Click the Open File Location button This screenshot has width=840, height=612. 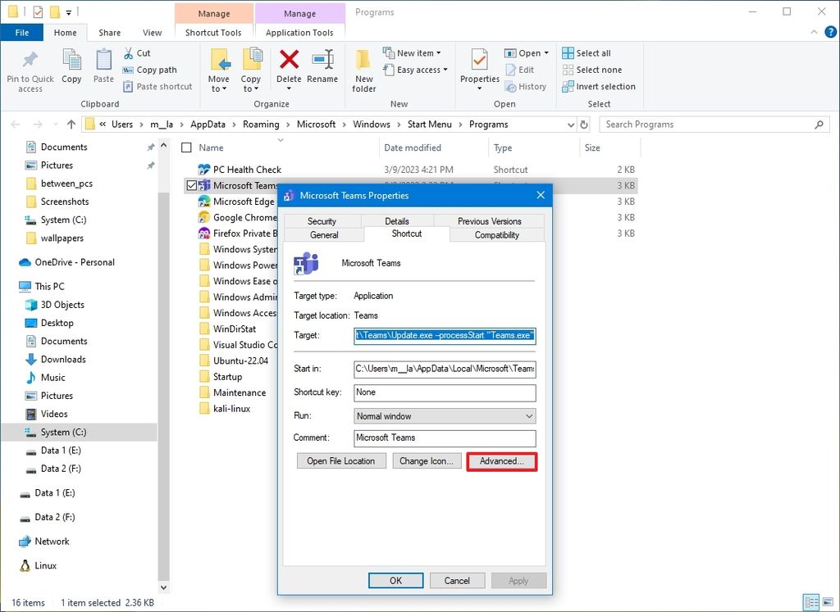340,460
